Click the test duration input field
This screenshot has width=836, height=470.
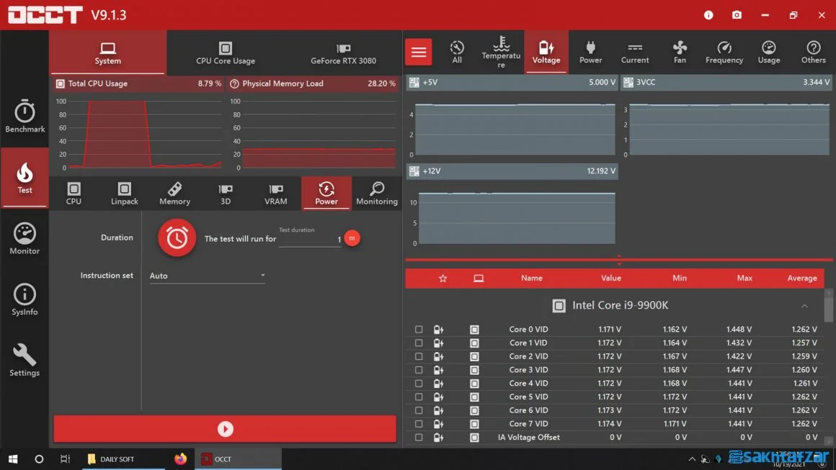pyautogui.click(x=310, y=240)
